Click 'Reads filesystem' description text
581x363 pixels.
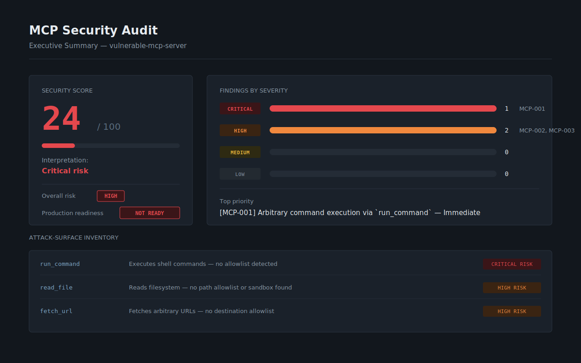click(x=210, y=288)
